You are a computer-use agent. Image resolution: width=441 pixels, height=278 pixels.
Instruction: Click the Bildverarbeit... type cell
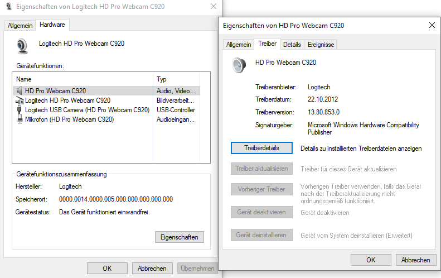tap(175, 100)
